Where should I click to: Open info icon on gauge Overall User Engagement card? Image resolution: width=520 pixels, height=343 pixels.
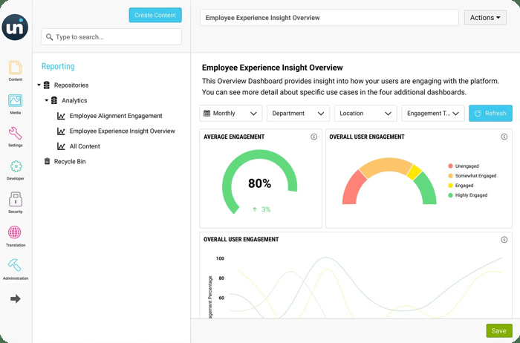(504, 137)
